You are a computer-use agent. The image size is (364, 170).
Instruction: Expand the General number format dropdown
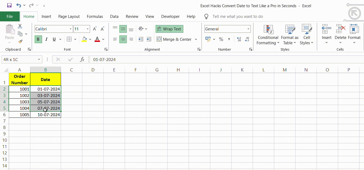click(x=248, y=29)
